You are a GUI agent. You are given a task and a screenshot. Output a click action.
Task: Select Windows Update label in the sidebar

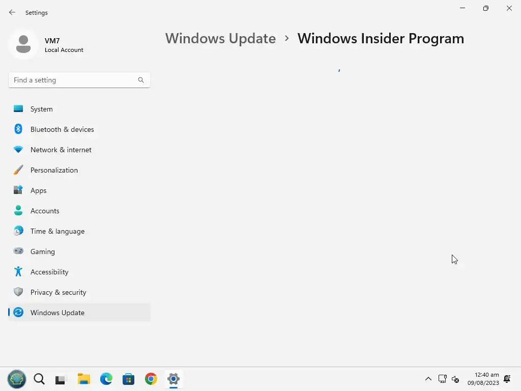tap(57, 313)
